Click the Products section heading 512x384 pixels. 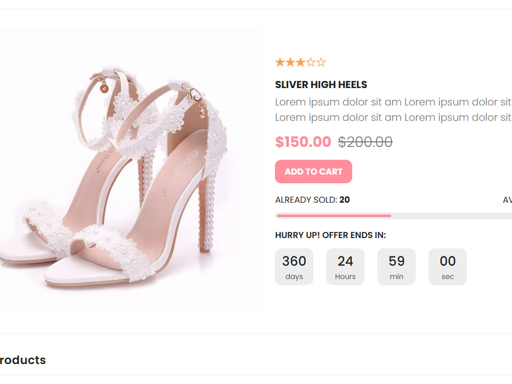[23, 360]
